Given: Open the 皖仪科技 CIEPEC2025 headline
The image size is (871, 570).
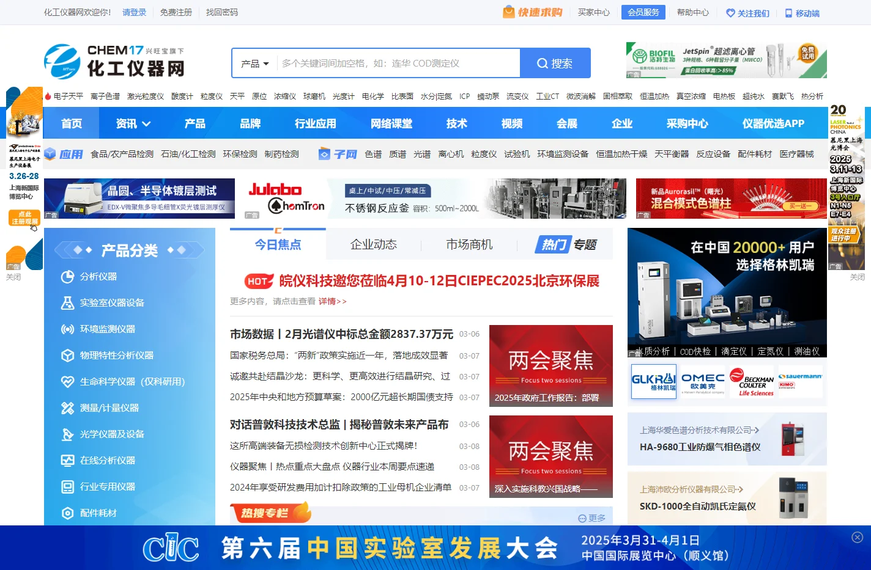Looking at the screenshot, I should [x=439, y=281].
